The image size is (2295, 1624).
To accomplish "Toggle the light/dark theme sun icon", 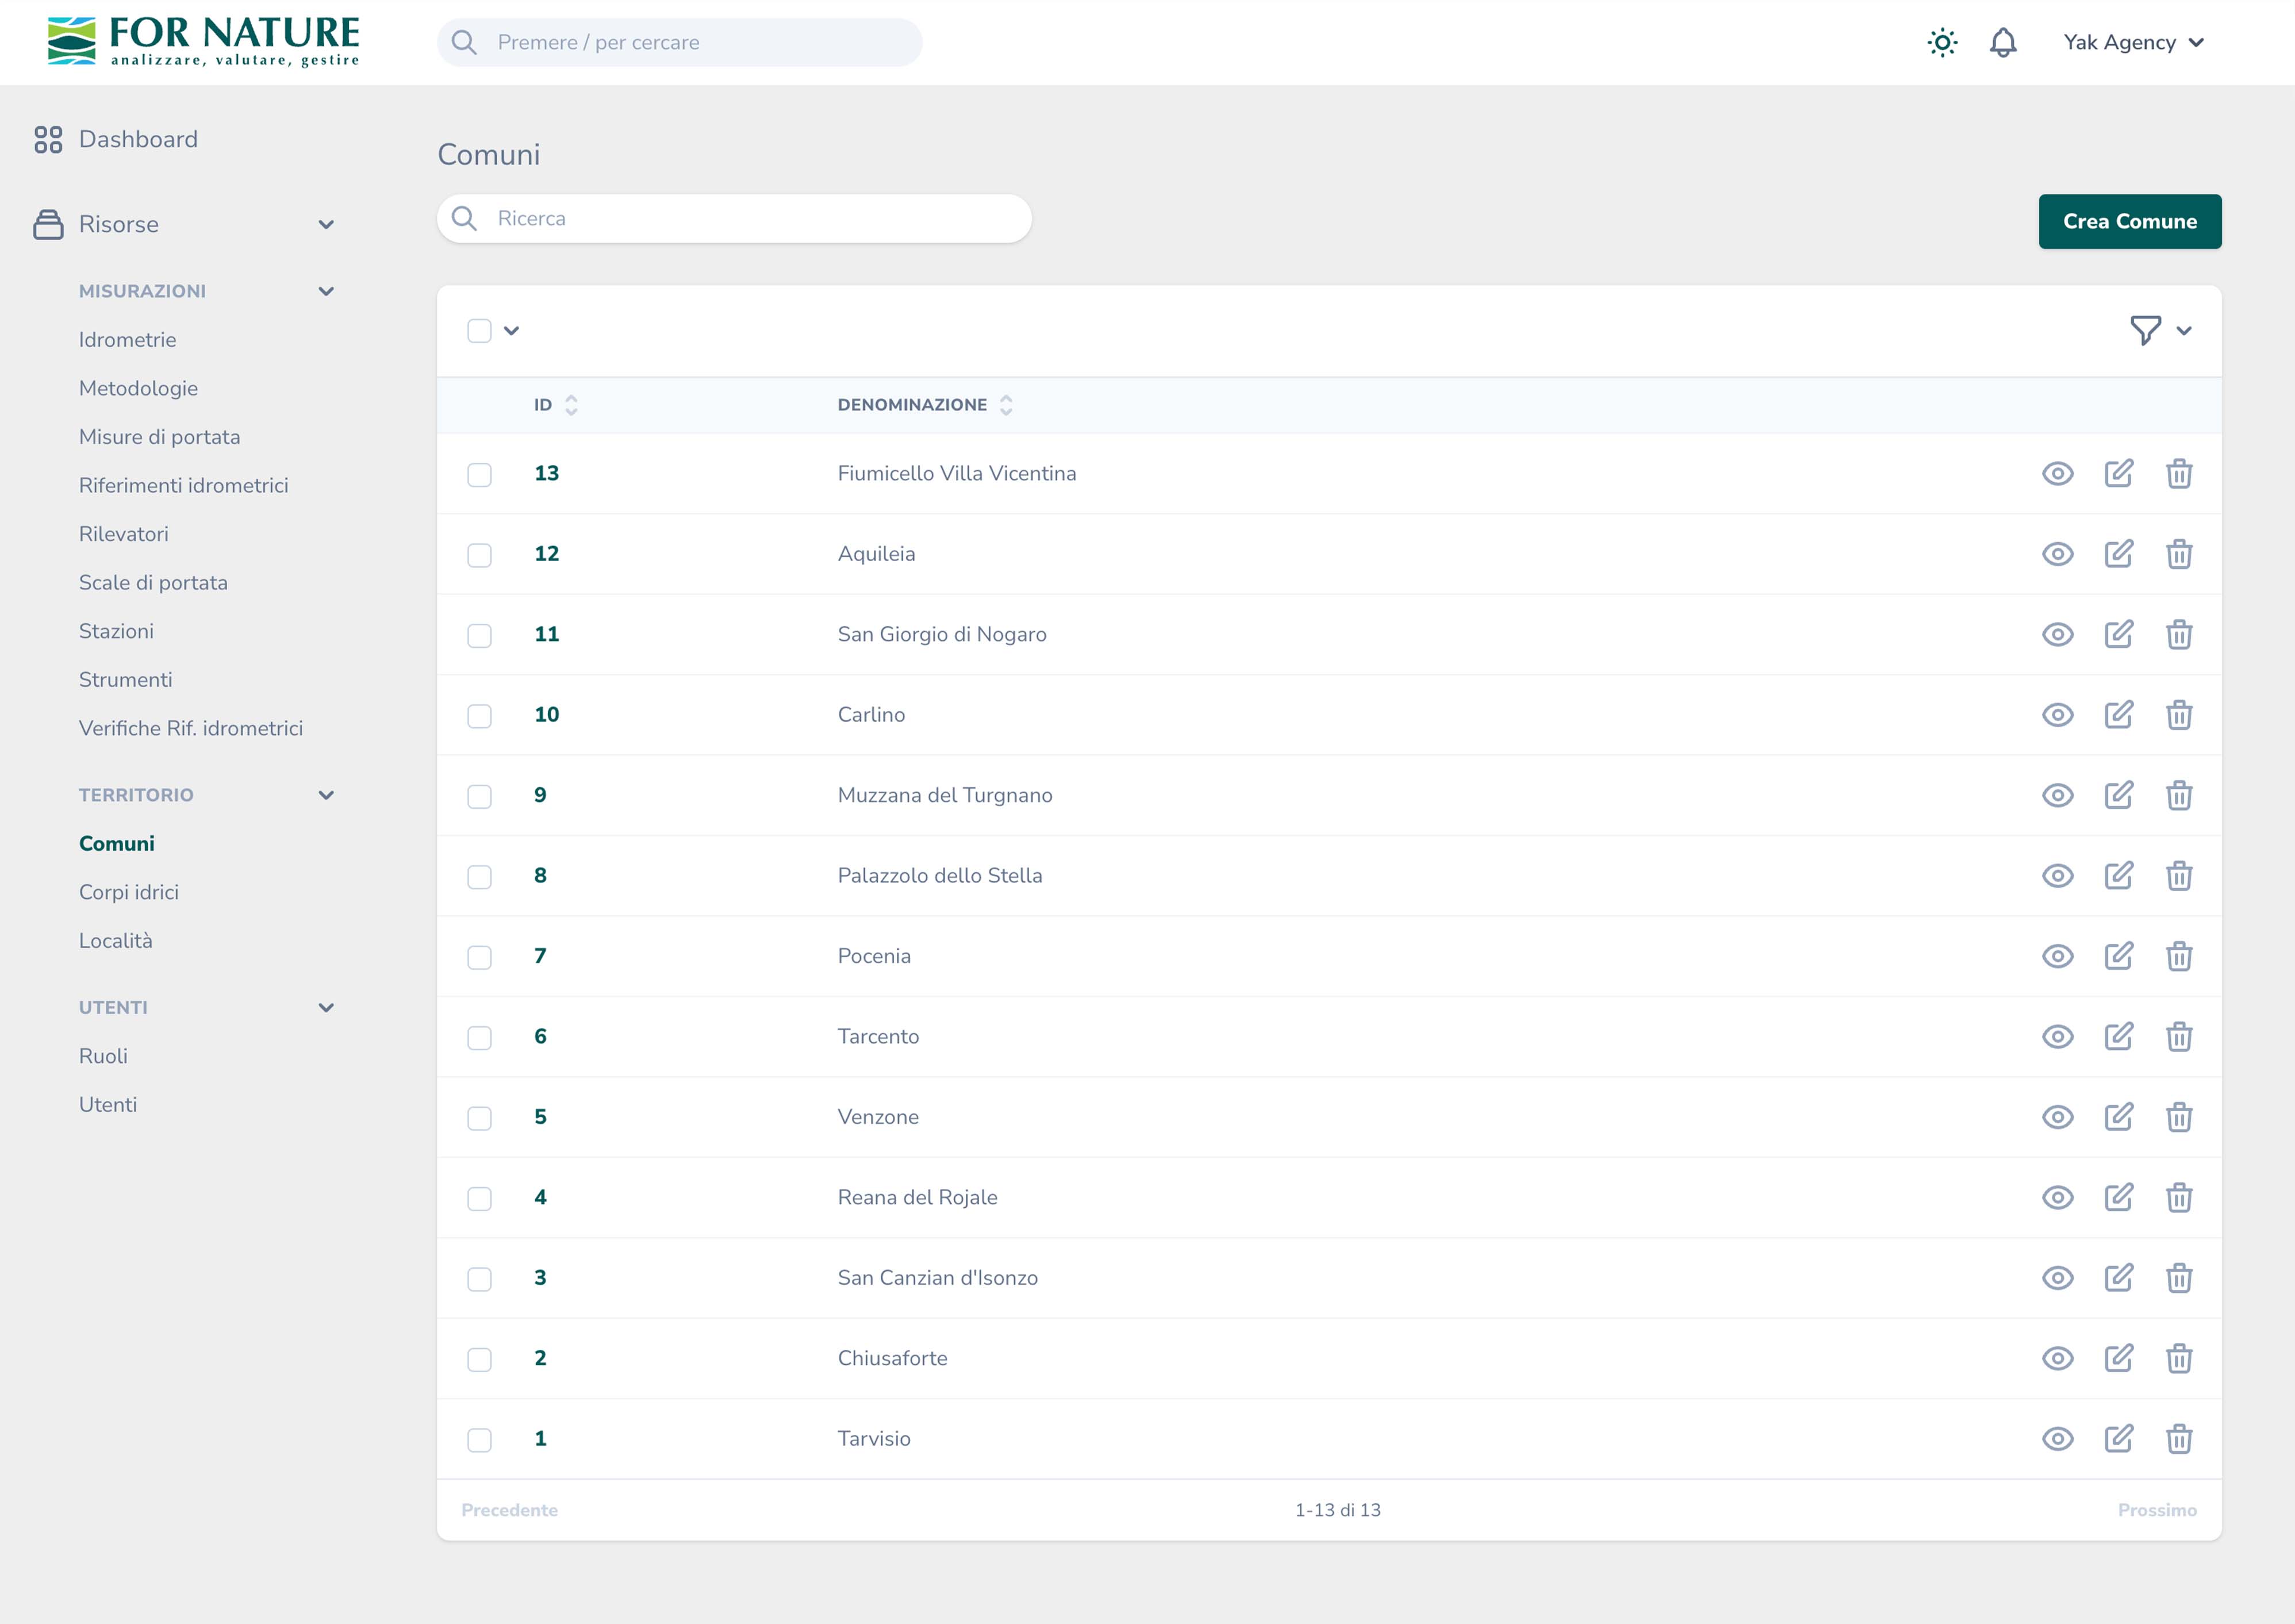I will (x=1942, y=43).
